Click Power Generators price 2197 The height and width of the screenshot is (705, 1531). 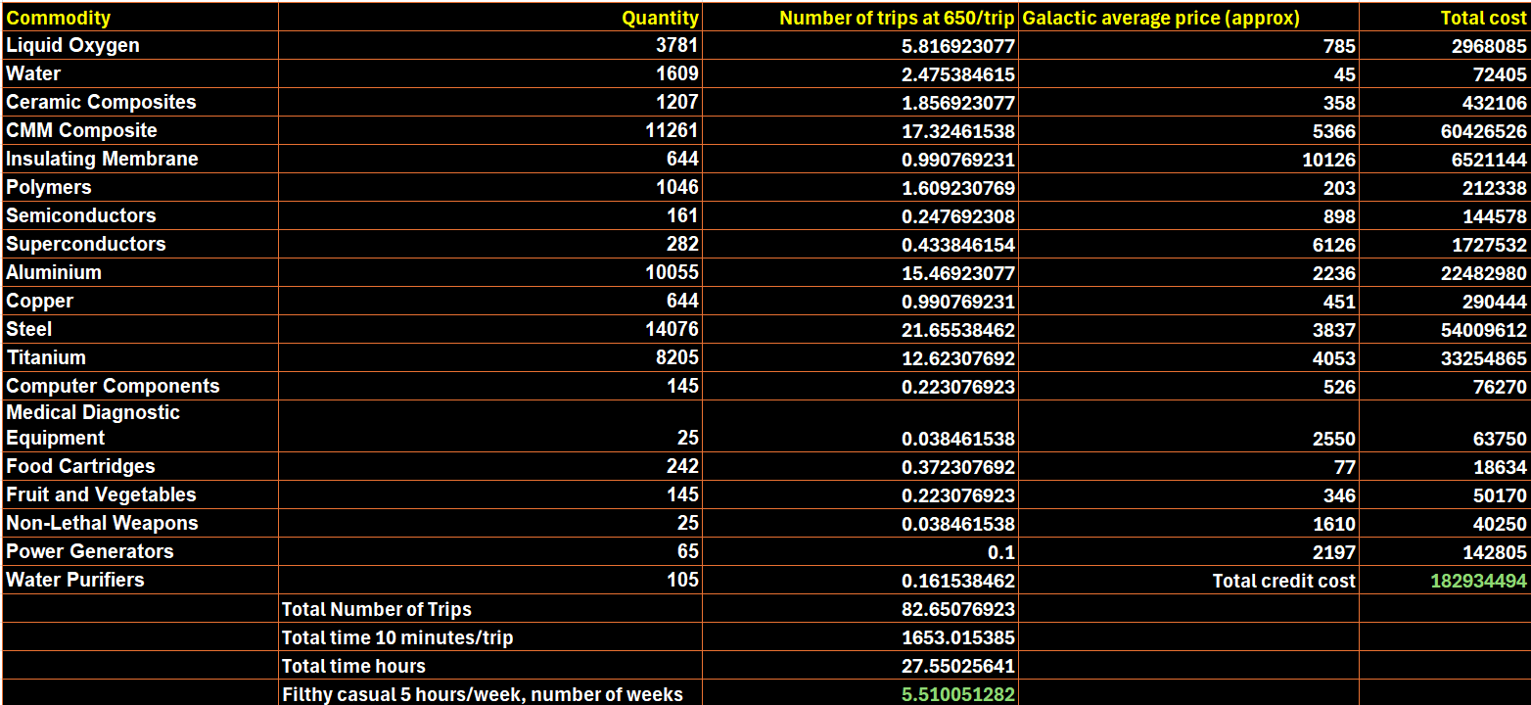[1189, 551]
